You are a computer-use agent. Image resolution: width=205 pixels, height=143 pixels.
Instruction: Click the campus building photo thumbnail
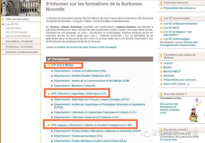(19, 8)
